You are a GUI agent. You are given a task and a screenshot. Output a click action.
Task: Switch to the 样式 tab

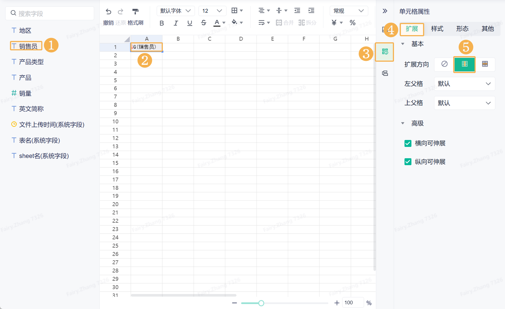point(437,29)
